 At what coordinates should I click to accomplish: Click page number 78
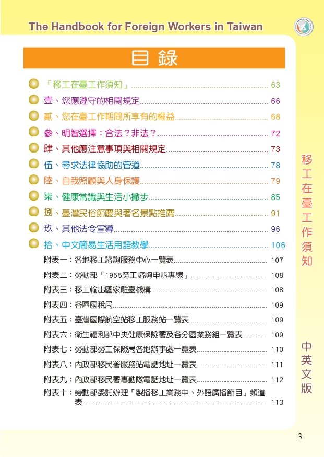coord(275,165)
